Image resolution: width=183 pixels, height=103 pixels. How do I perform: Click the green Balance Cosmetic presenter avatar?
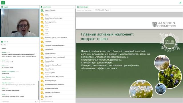point(42,11)
